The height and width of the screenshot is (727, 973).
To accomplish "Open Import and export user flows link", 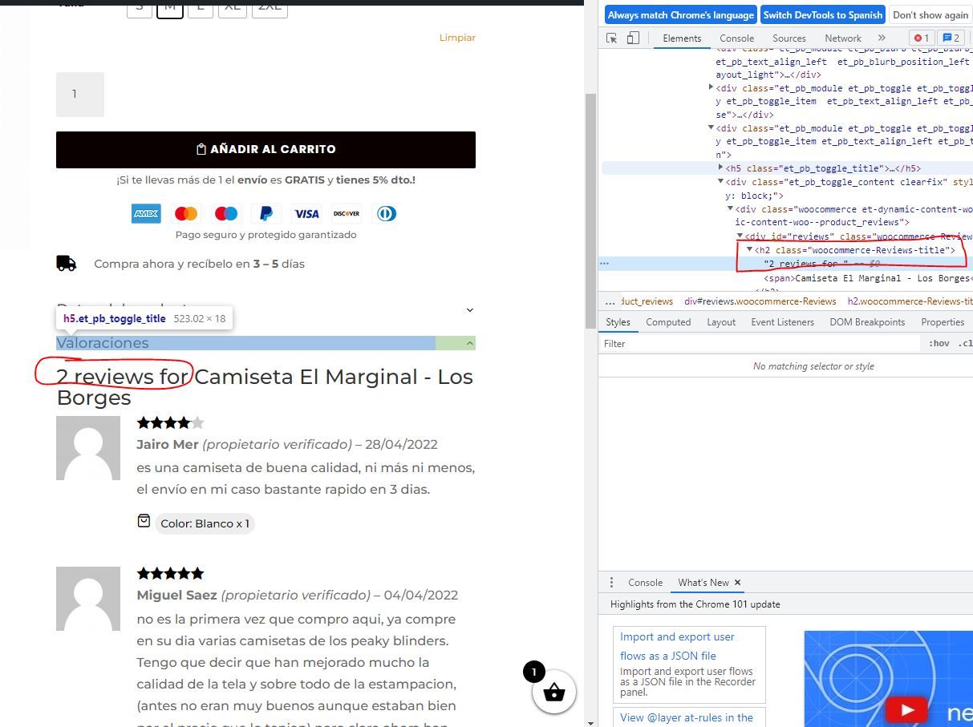I will pos(677,646).
